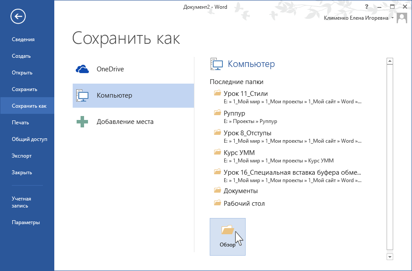
Task: Open the recent folder Урок 8_Отступы
Action: [288, 137]
